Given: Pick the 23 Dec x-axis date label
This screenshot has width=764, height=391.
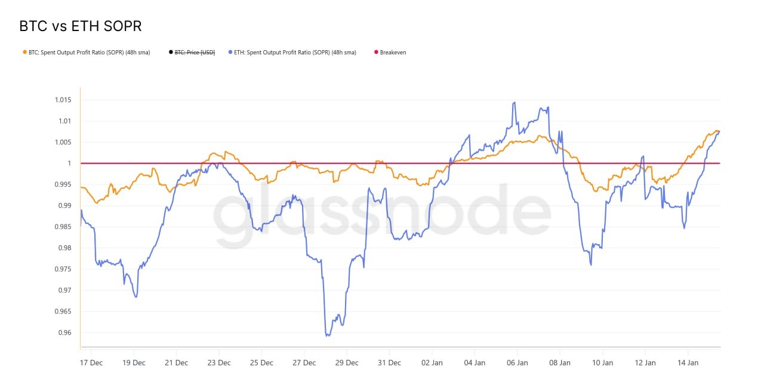Looking at the screenshot, I should click(219, 362).
